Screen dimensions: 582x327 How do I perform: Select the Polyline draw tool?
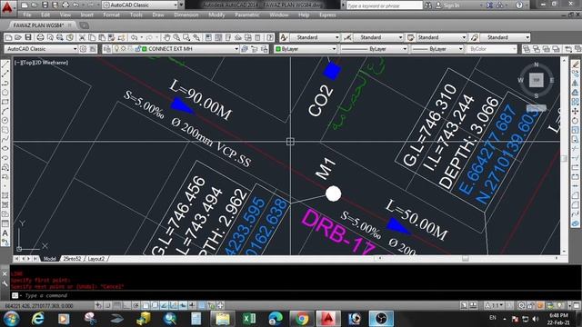coord(5,83)
